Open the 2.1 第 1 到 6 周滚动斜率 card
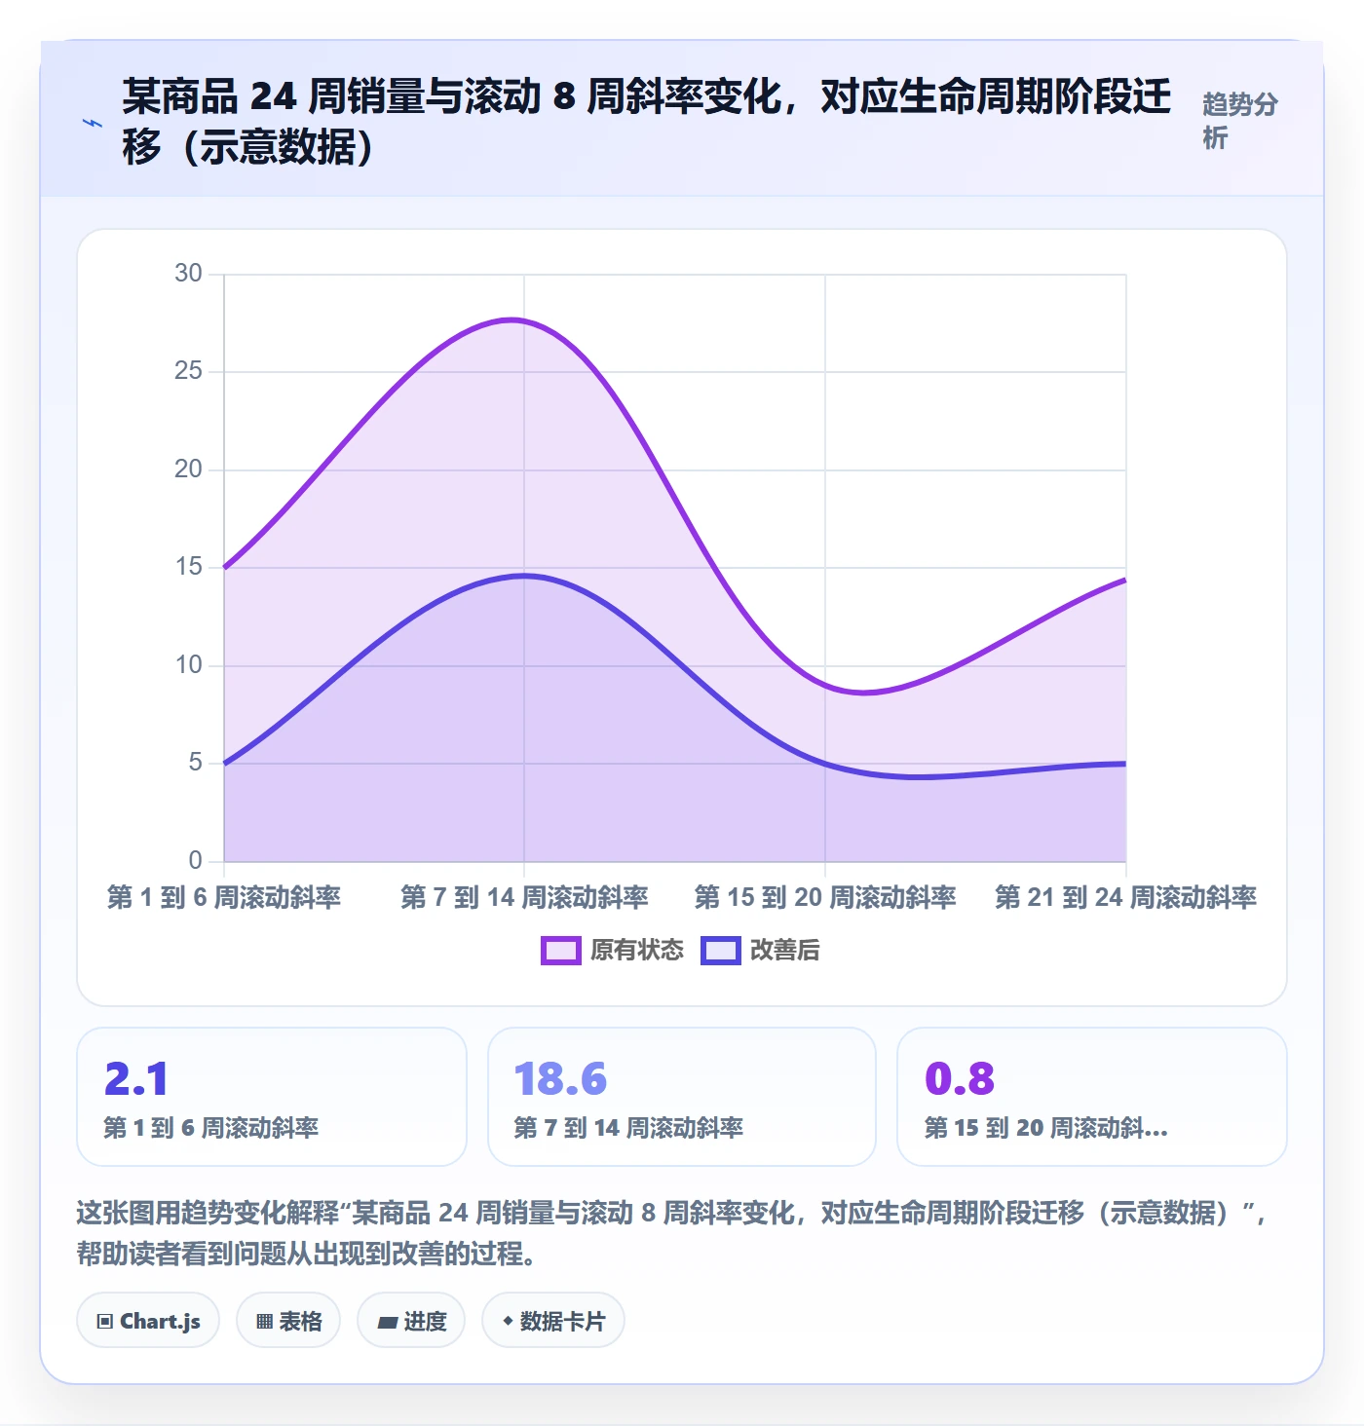 272,1097
